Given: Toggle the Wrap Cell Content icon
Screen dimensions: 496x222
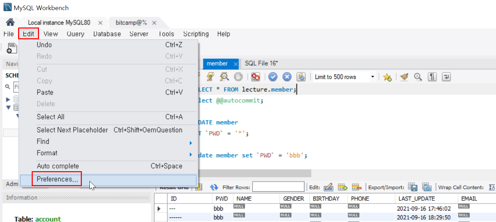Looking at the screenshot, I should 492,187.
